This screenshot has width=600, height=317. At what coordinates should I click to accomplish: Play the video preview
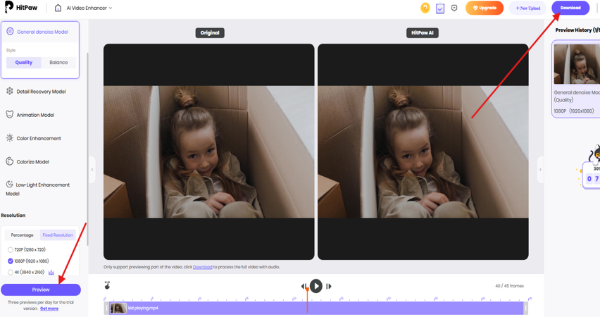click(316, 286)
